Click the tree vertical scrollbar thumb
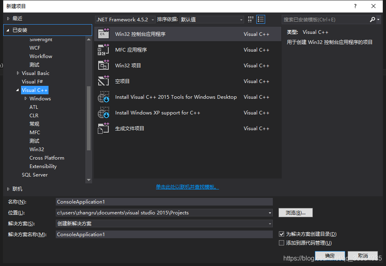The height and width of the screenshot is (266, 386). point(89,118)
